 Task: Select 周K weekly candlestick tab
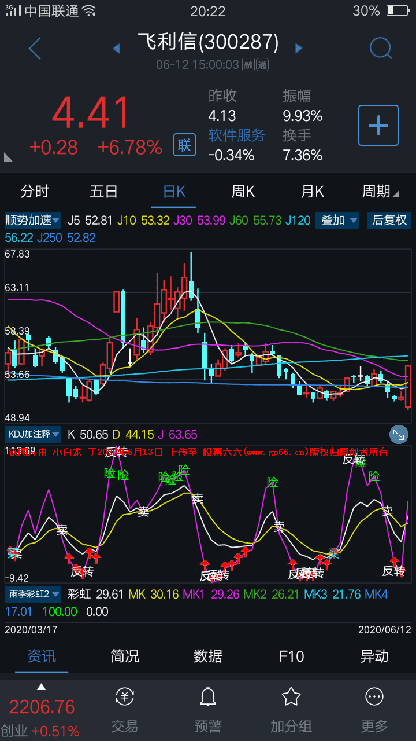click(243, 191)
